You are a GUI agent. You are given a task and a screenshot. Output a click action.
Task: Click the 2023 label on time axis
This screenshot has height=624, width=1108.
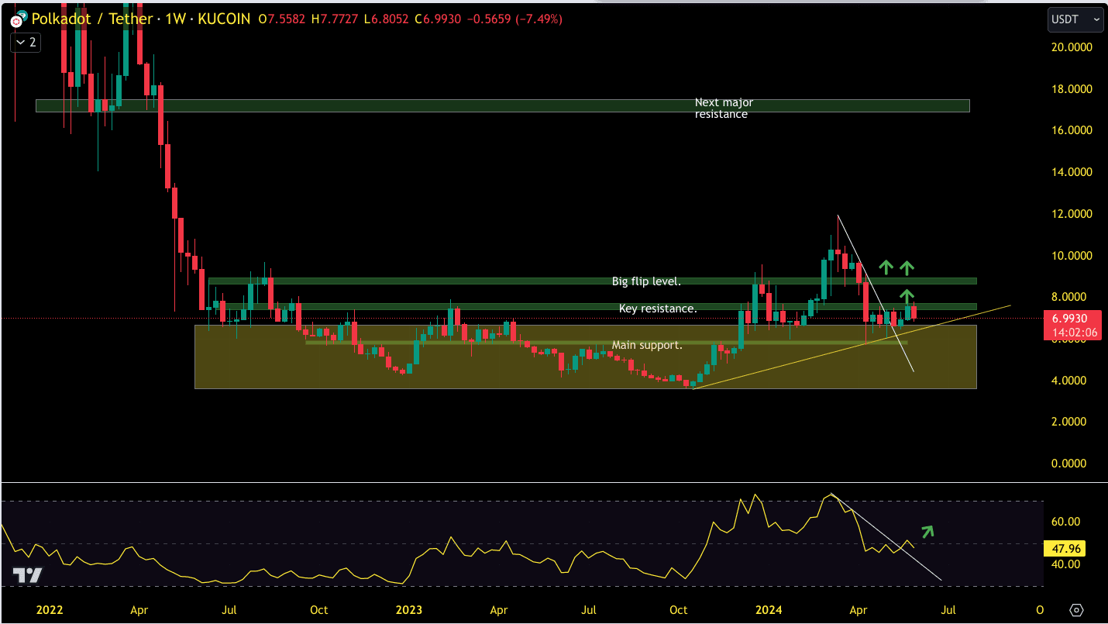(x=409, y=610)
